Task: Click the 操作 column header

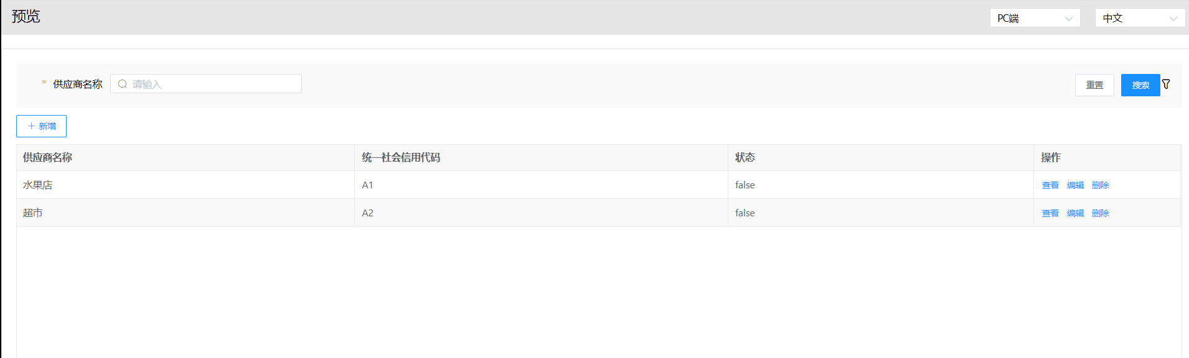Action: point(1051,158)
